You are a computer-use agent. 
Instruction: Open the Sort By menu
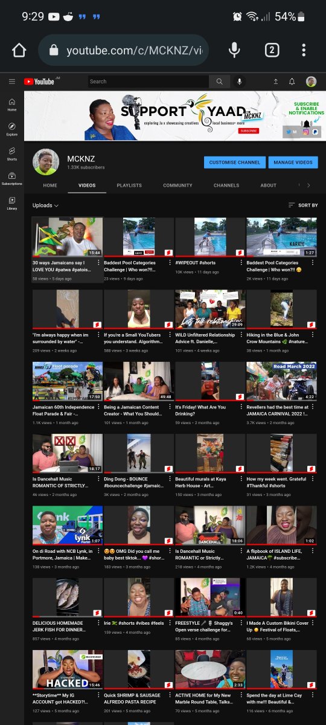pyautogui.click(x=303, y=205)
